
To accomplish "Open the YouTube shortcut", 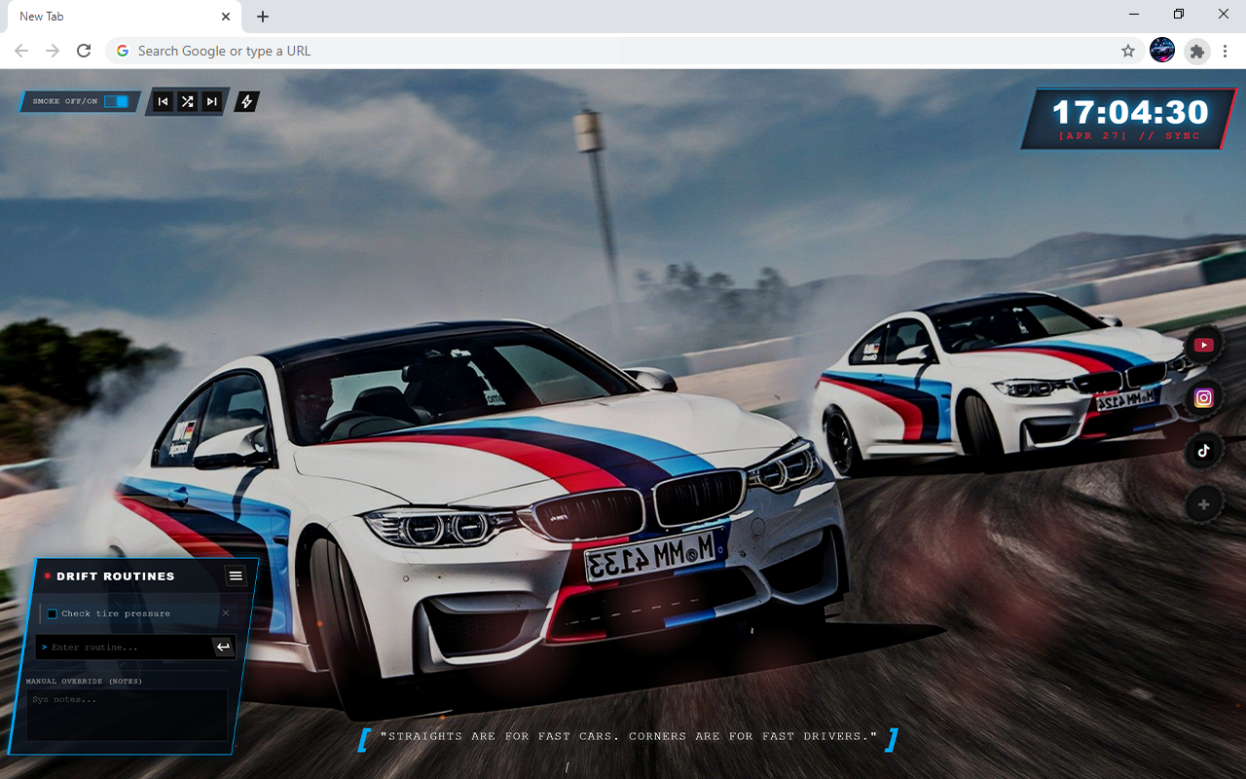I will pyautogui.click(x=1204, y=345).
